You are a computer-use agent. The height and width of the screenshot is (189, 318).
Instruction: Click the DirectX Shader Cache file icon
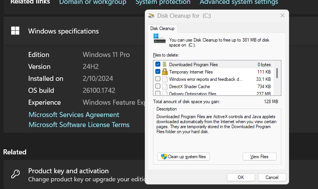[165, 86]
